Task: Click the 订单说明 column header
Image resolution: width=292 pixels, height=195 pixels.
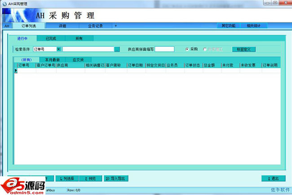Action: (271, 65)
